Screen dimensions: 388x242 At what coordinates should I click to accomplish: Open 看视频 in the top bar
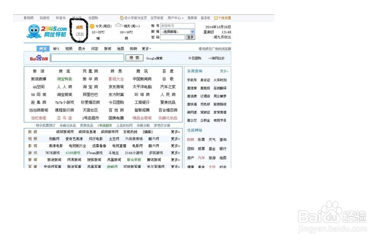[28, 18]
